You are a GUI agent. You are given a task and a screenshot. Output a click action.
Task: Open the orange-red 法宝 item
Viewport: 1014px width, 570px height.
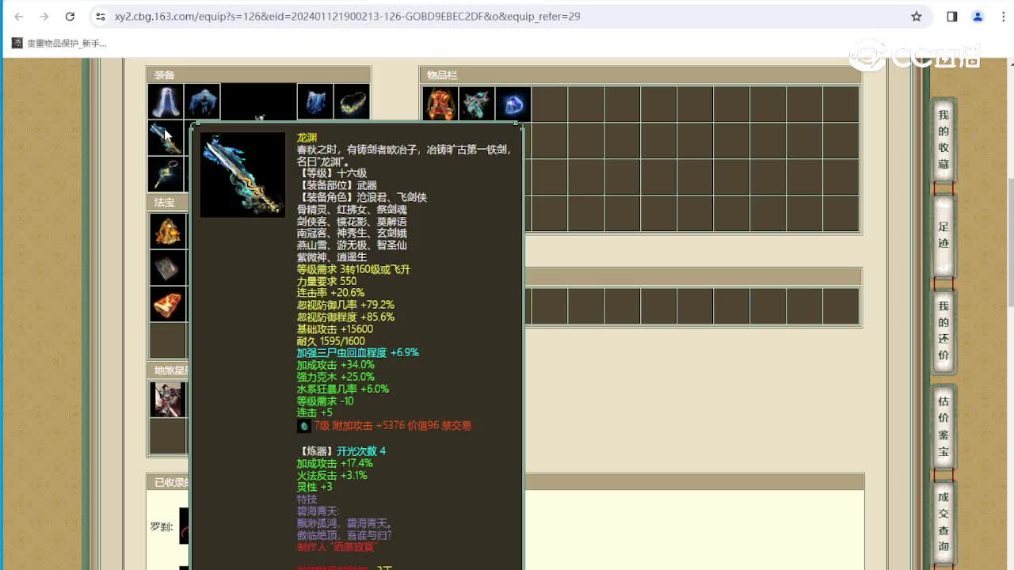click(x=168, y=304)
